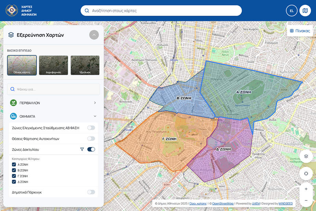
Task: Enable Ζώνες Ελεγχόμενης Στάθμευσης toggle
Action: tap(91, 128)
